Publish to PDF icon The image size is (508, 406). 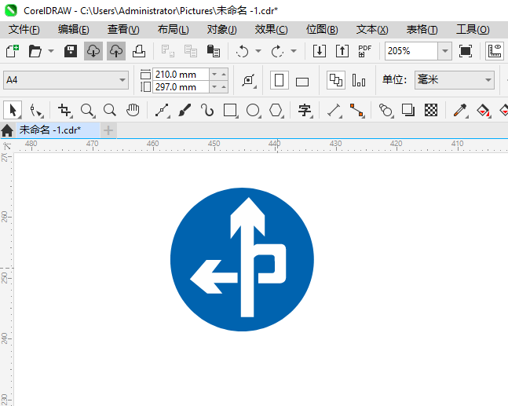[x=365, y=51]
